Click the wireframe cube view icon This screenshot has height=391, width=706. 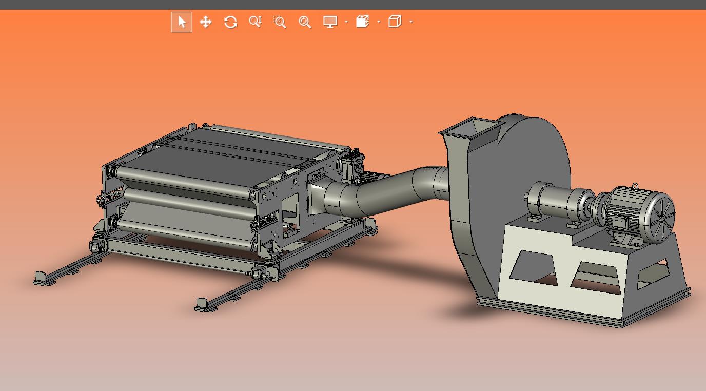(x=395, y=22)
